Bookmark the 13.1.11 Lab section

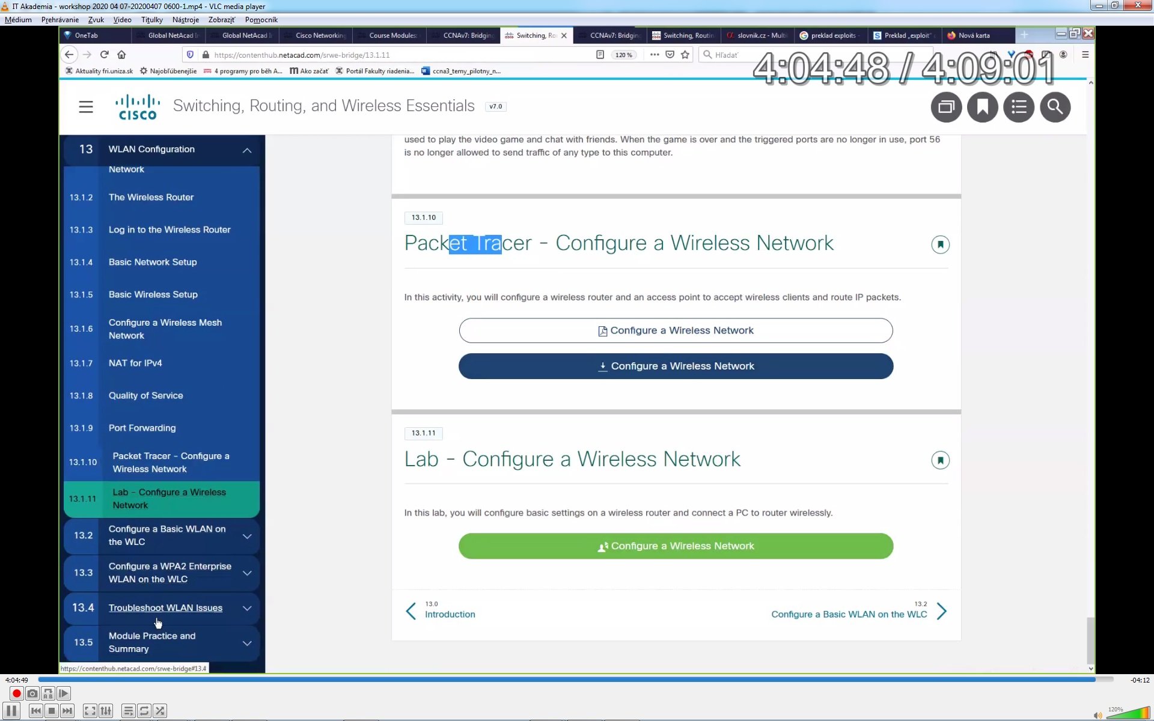click(x=940, y=460)
